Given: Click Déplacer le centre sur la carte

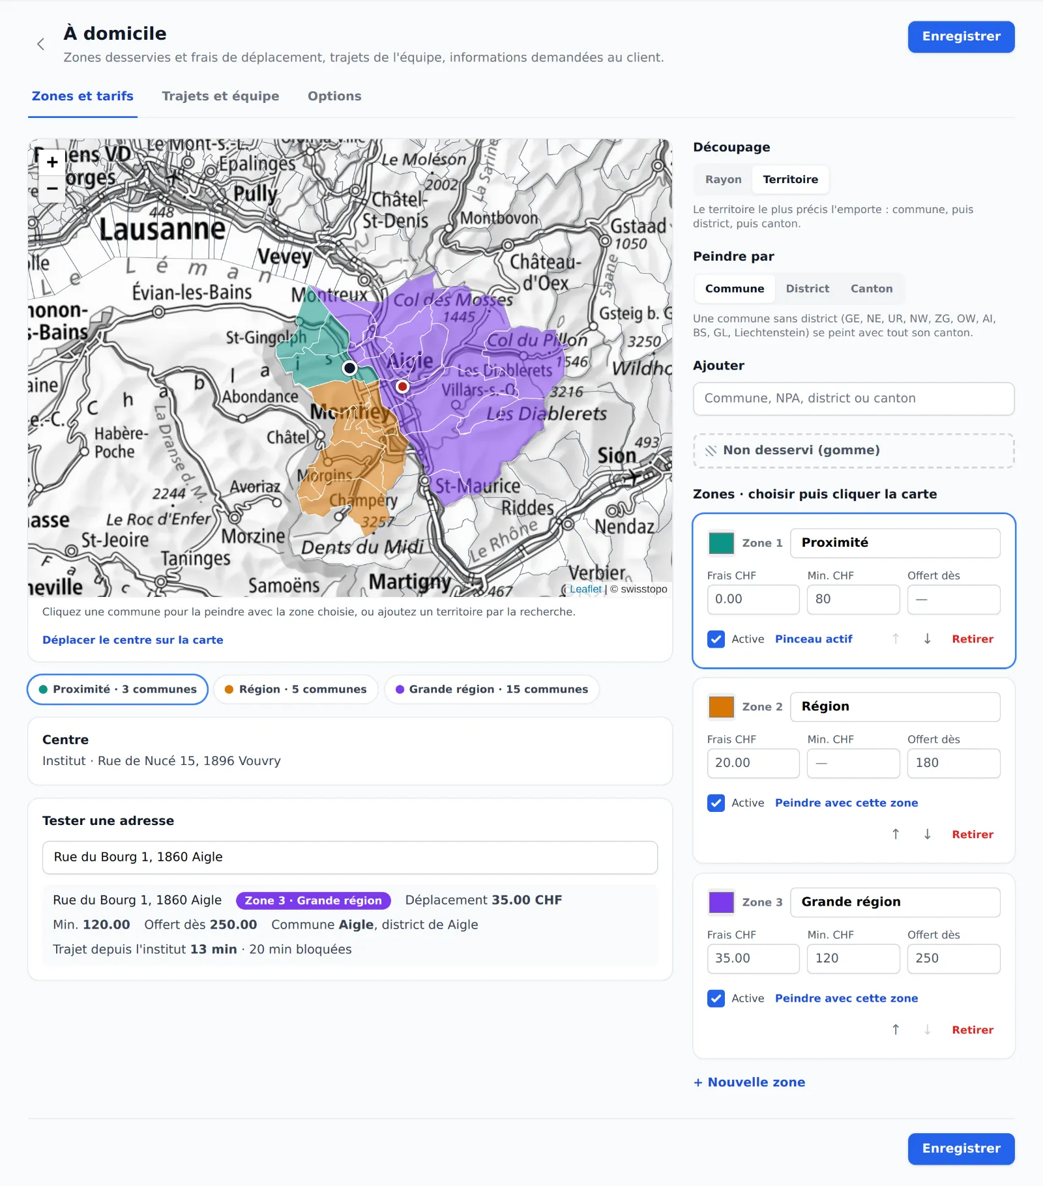Looking at the screenshot, I should [133, 640].
